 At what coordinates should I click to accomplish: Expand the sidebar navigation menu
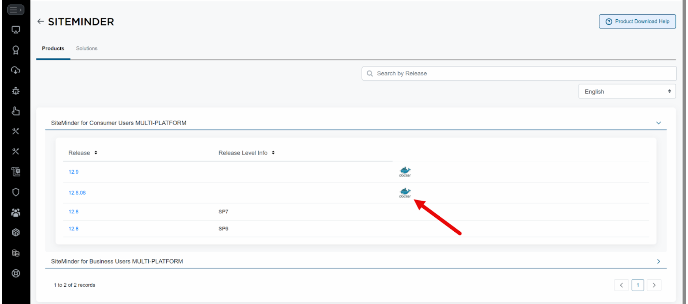[16, 10]
